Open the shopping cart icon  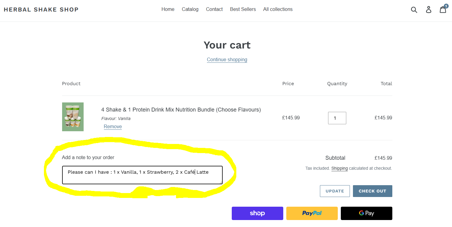(443, 10)
